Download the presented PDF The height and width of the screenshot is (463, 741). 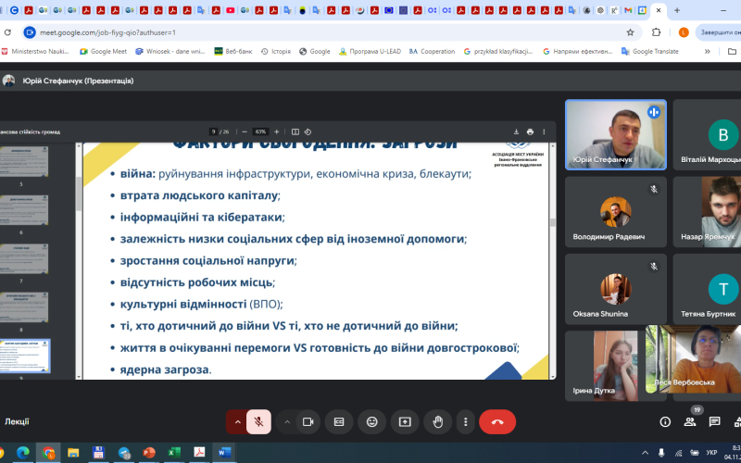tap(516, 131)
